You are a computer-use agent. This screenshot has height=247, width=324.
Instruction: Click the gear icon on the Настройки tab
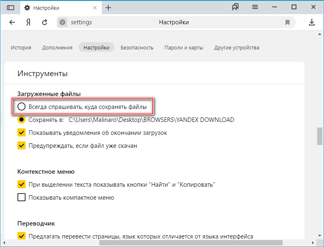[x=27, y=8]
